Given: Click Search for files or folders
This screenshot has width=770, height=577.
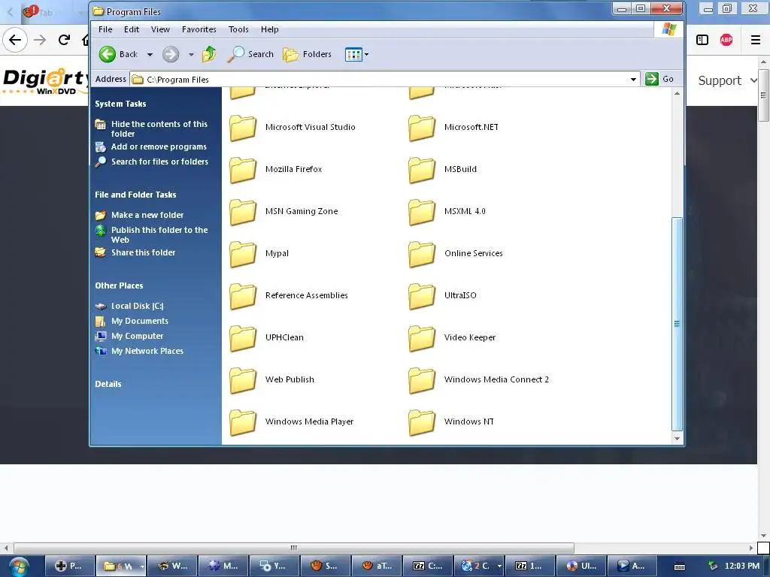Looking at the screenshot, I should click(x=159, y=162).
